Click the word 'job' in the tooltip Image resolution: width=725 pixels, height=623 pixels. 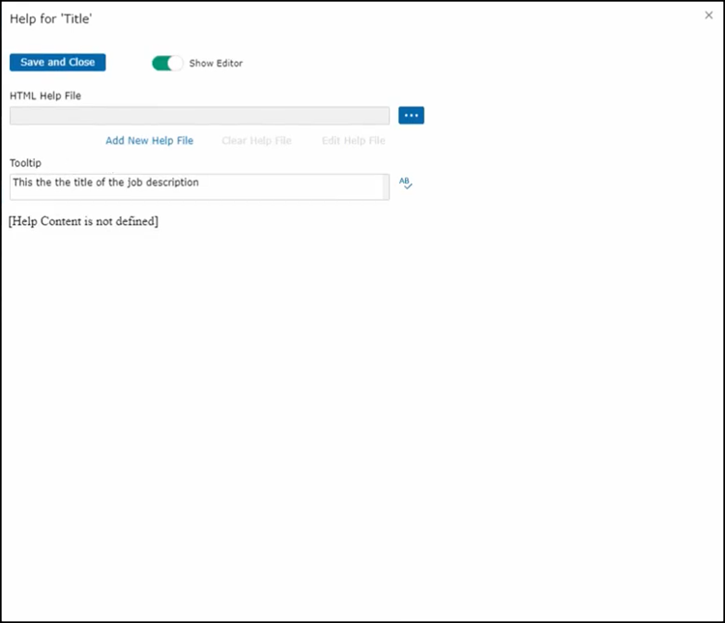coord(134,183)
